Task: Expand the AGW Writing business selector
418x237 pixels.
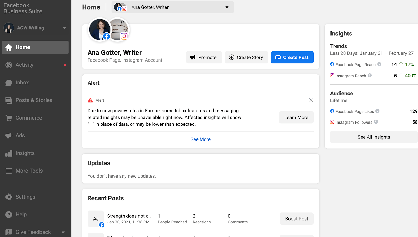Action: (x=65, y=28)
